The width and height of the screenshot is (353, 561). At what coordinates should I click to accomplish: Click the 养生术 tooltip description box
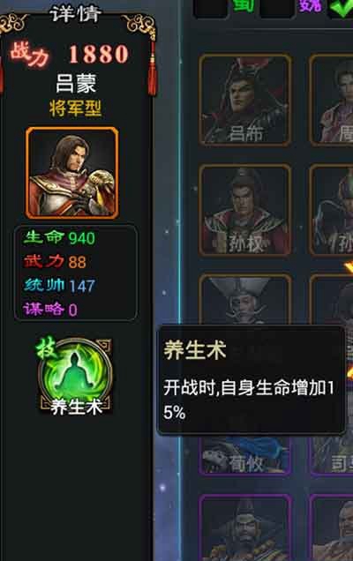(251, 380)
